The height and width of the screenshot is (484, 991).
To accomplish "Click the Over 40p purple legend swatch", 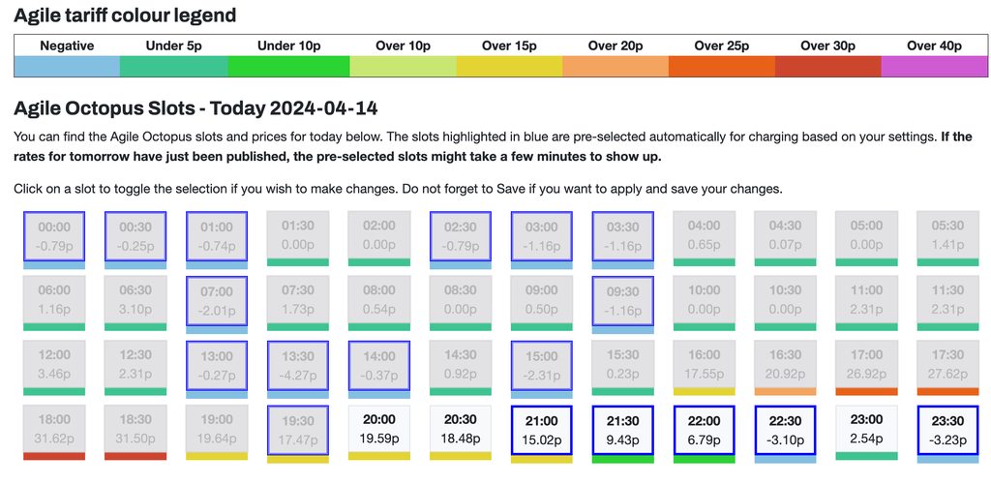I will [x=934, y=67].
